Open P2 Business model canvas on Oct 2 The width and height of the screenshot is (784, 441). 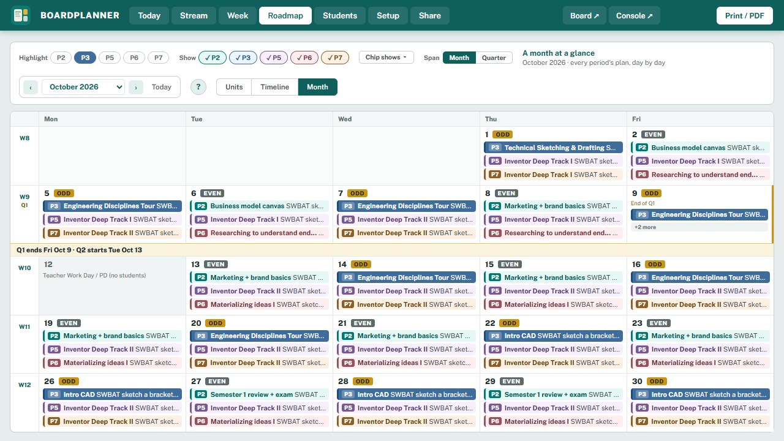[x=701, y=148]
